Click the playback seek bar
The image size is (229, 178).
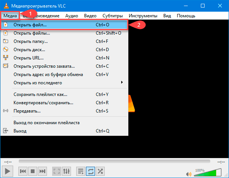114,161
